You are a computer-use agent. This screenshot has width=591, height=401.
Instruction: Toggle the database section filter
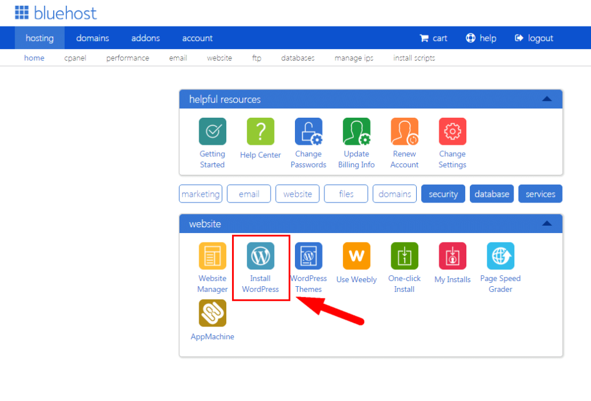pos(492,194)
